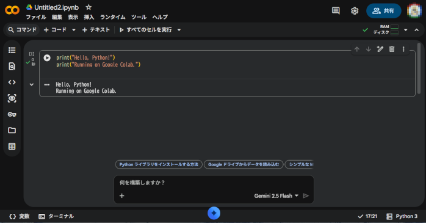Viewport: 426px width, 223px height.
Task: Click the notebook title Untitled2.ipynb
Action: point(57,7)
